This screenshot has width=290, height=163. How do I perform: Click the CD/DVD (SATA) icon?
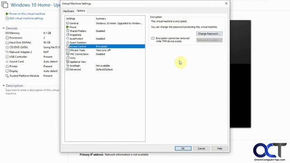tap(7, 47)
